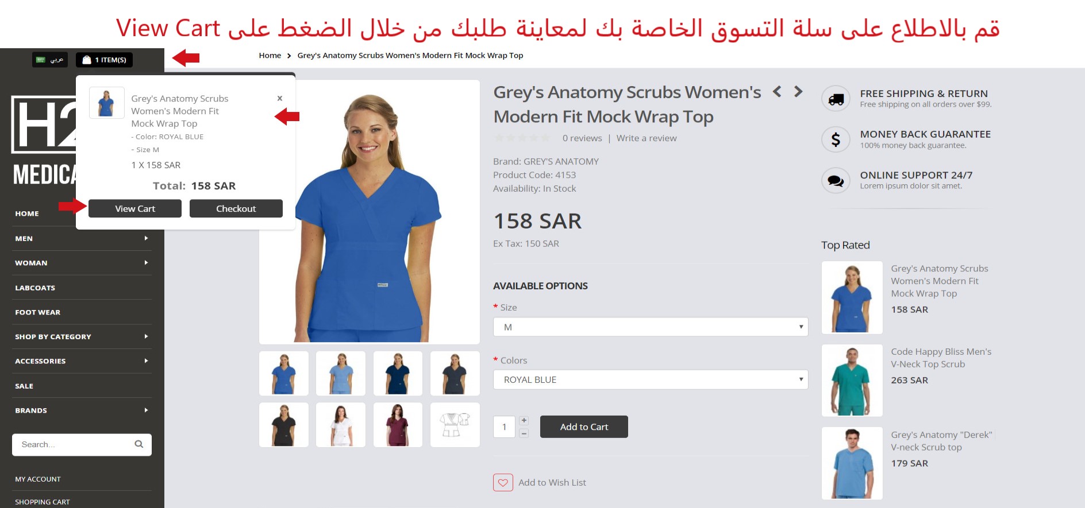Viewport: 1085px width, 508px height.
Task: Go to the previous product arrow
Action: (x=777, y=91)
